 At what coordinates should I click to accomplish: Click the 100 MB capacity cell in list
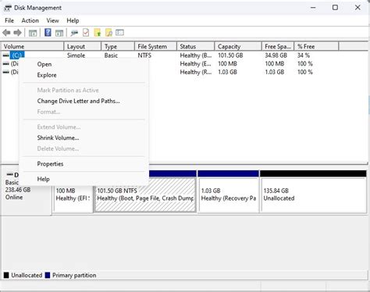(227, 64)
